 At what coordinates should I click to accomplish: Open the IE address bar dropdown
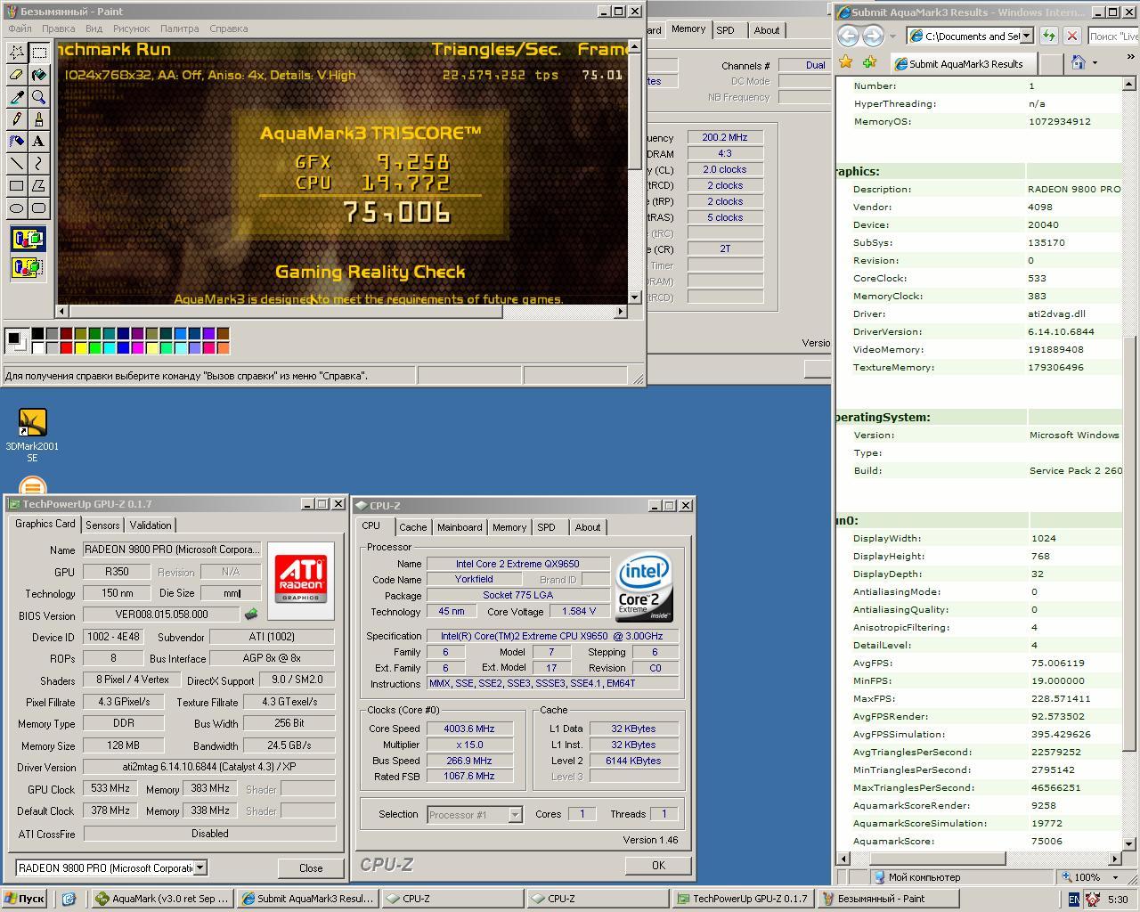[x=1027, y=36]
